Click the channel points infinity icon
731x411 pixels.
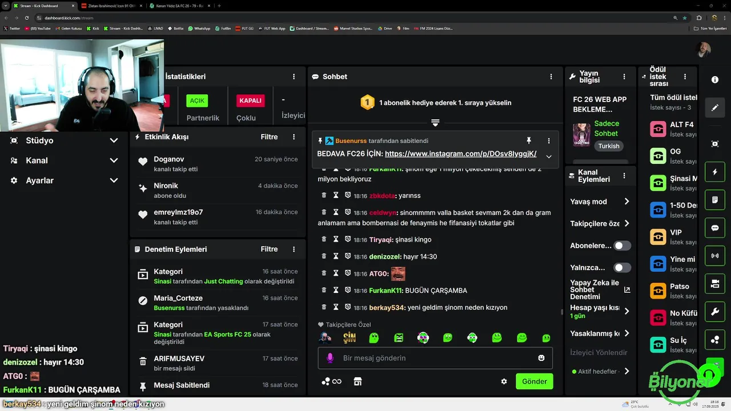pos(332,381)
